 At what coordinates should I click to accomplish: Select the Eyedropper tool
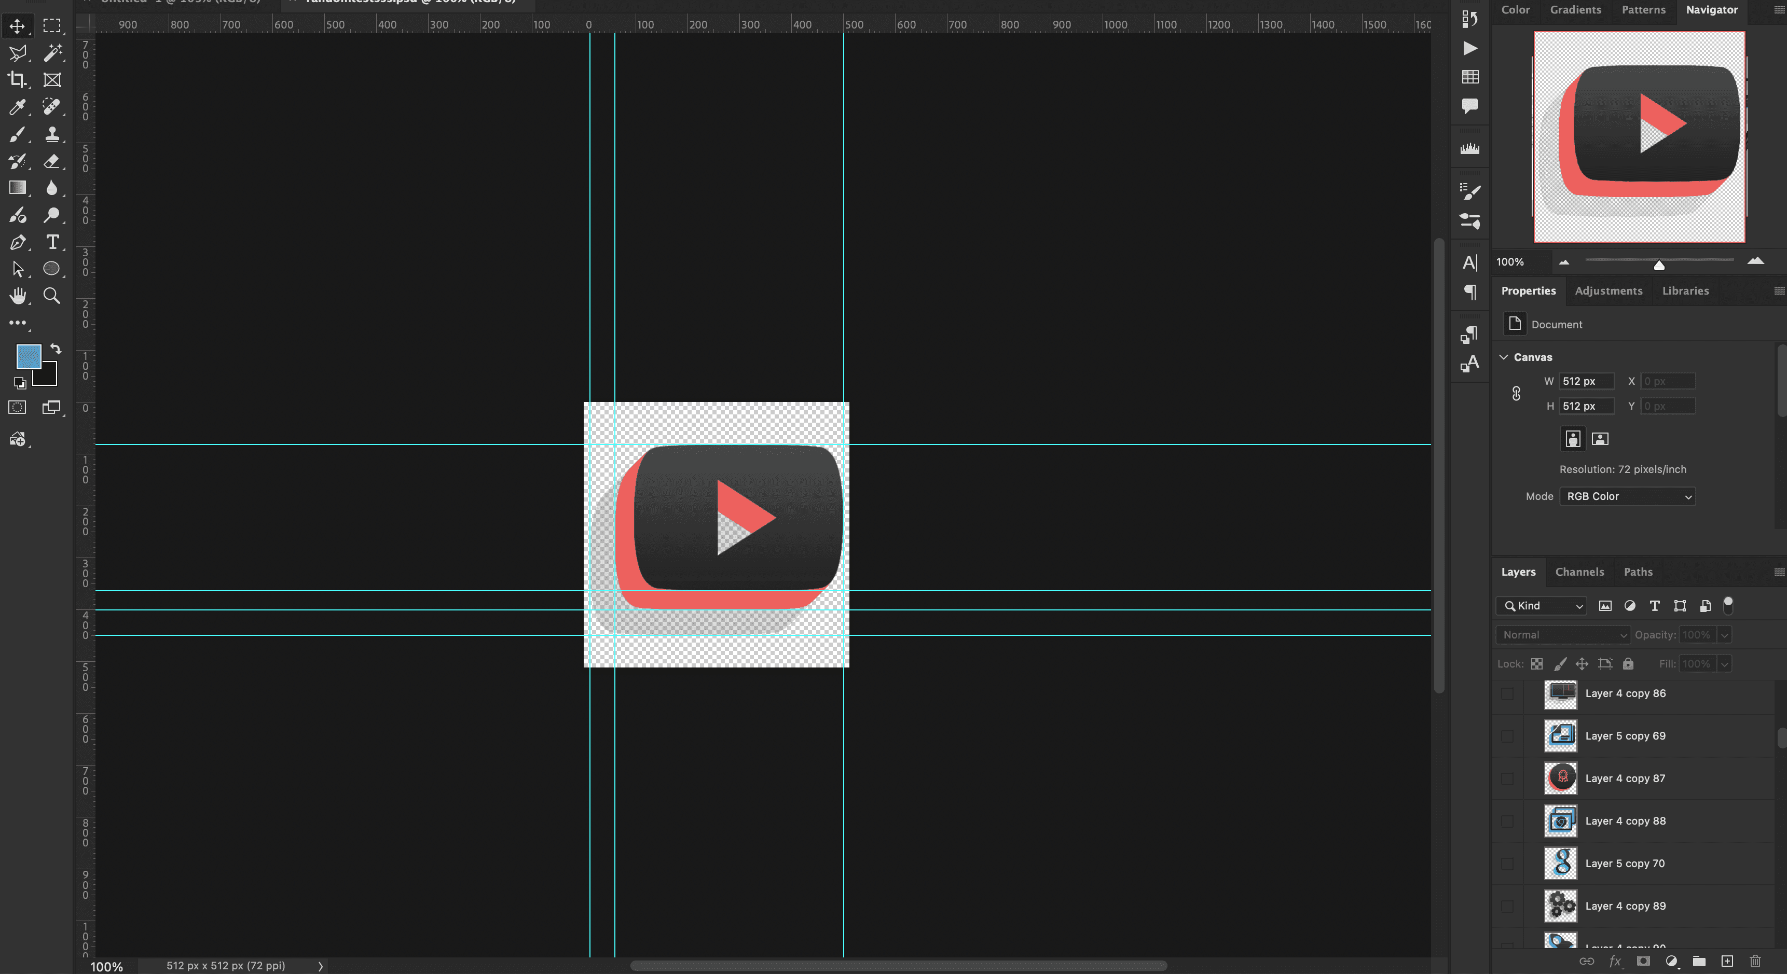click(x=17, y=107)
